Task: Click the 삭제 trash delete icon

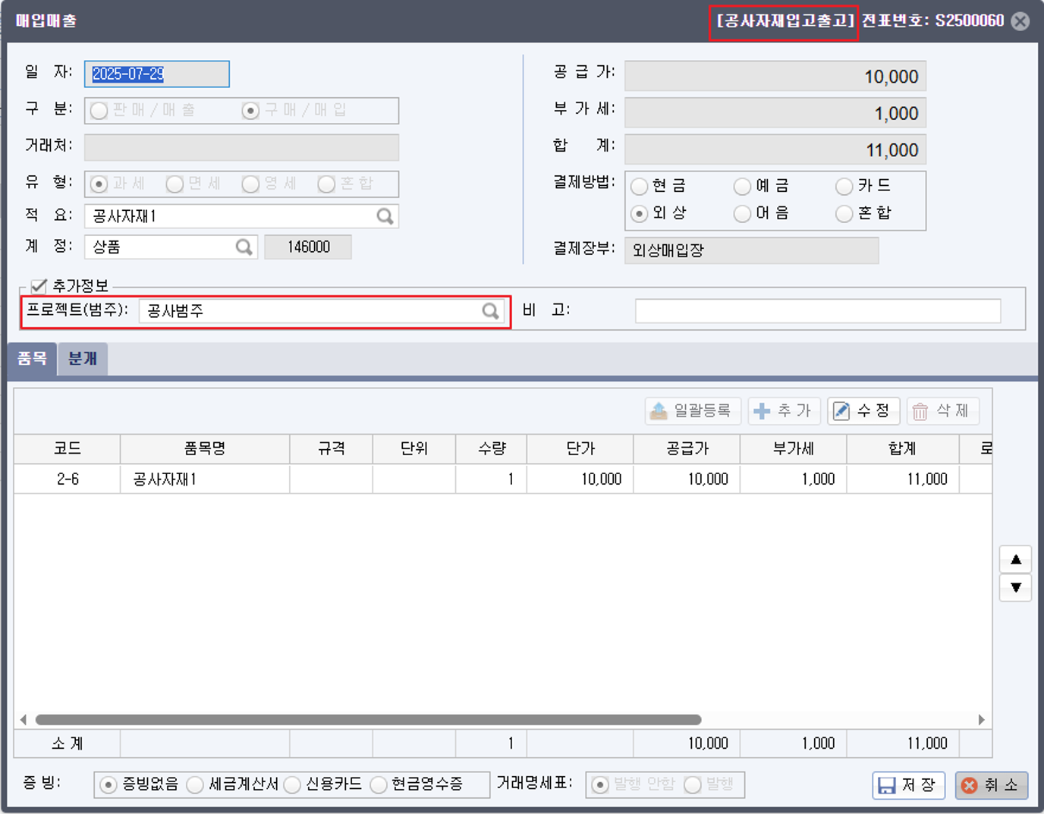Action: (920, 410)
